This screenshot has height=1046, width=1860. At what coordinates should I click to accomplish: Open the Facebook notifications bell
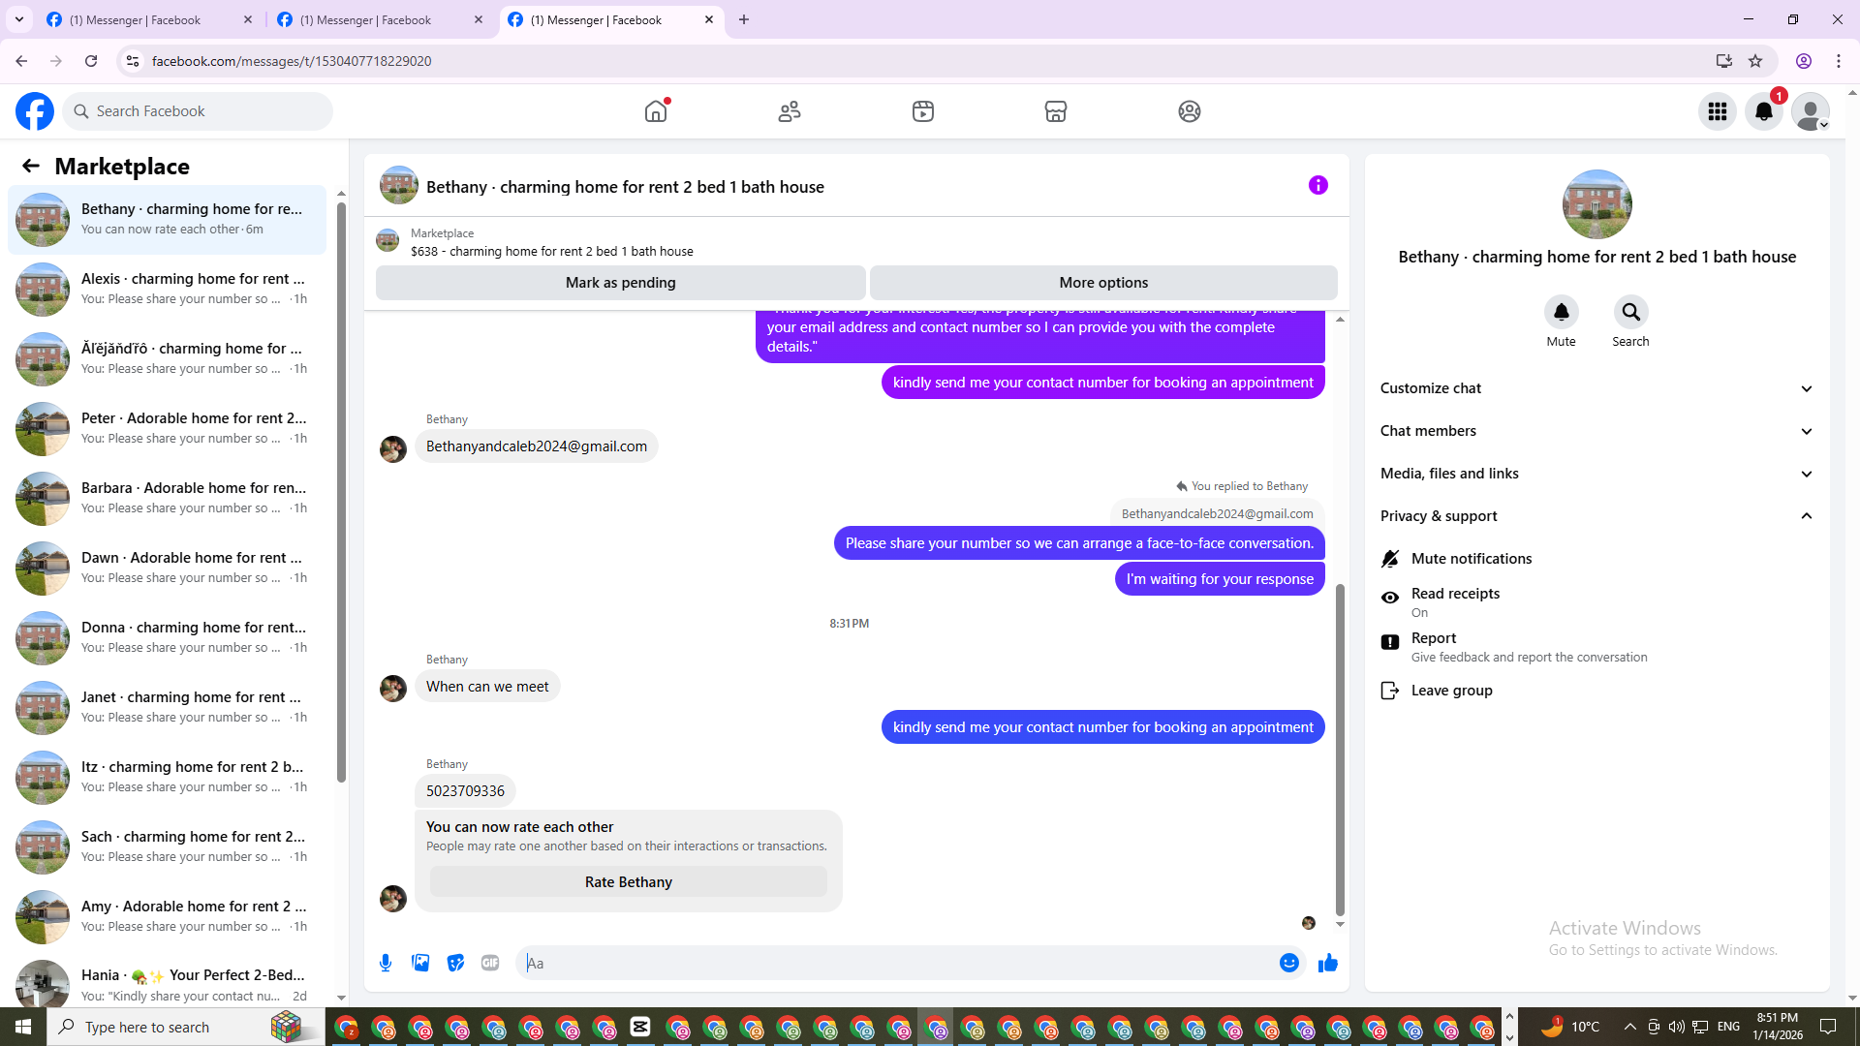click(1763, 111)
